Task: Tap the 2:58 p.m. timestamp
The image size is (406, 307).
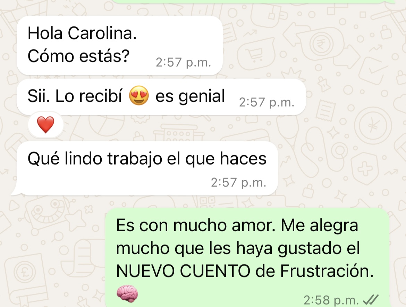Action: coord(331,300)
